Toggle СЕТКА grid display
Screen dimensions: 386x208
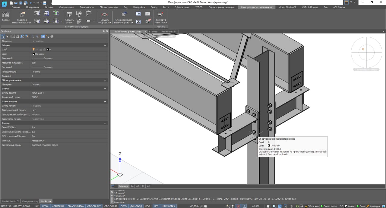tap(45, 206)
